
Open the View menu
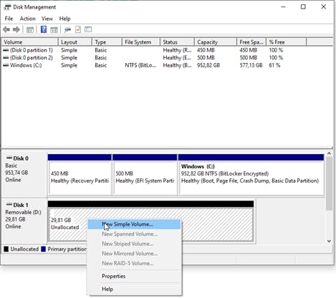(x=47, y=19)
